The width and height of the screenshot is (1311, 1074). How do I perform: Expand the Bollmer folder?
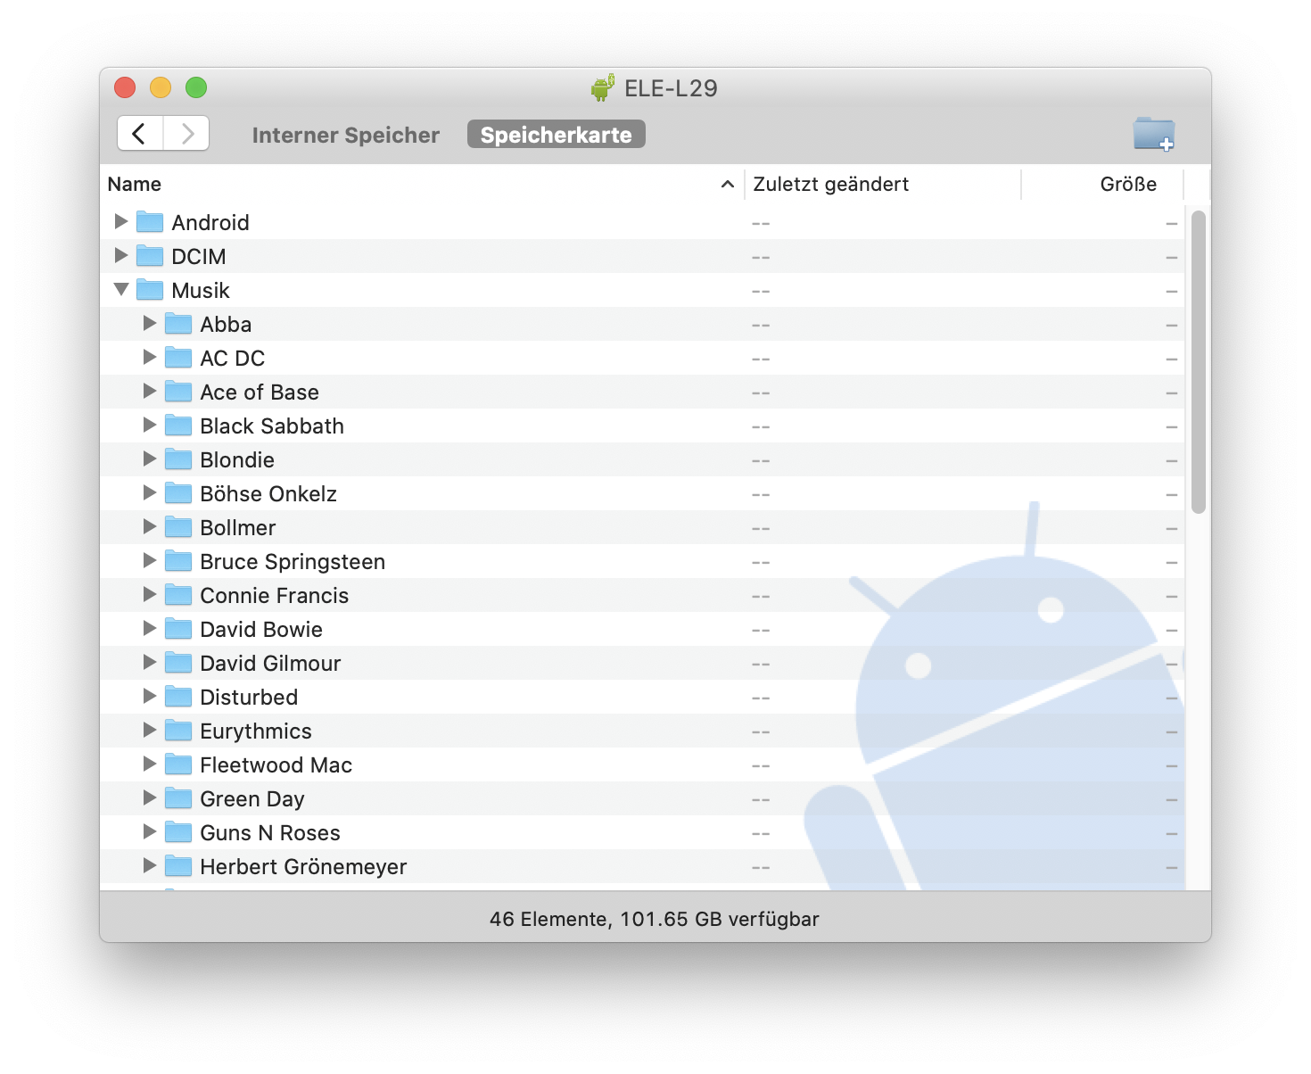tap(150, 526)
